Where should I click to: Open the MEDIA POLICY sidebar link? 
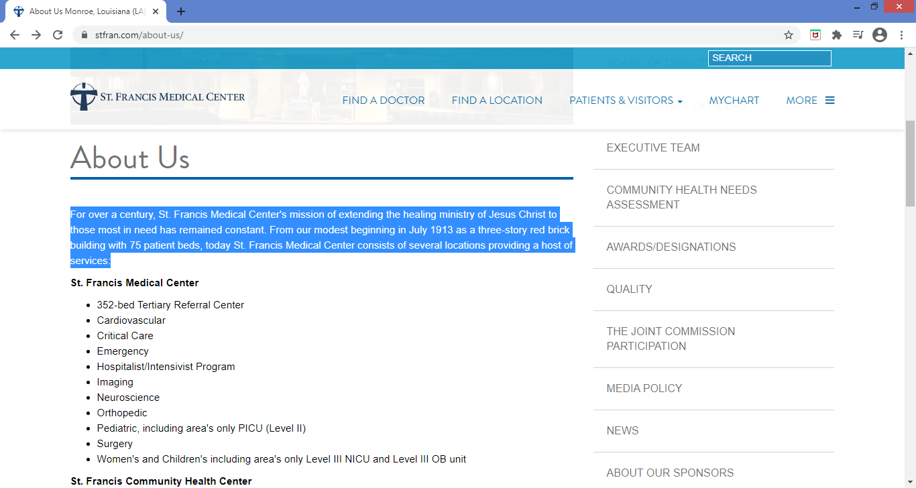(x=644, y=389)
